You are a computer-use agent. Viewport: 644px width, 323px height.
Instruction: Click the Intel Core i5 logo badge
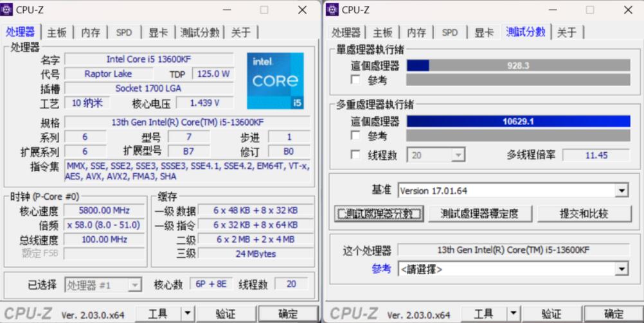[275, 81]
